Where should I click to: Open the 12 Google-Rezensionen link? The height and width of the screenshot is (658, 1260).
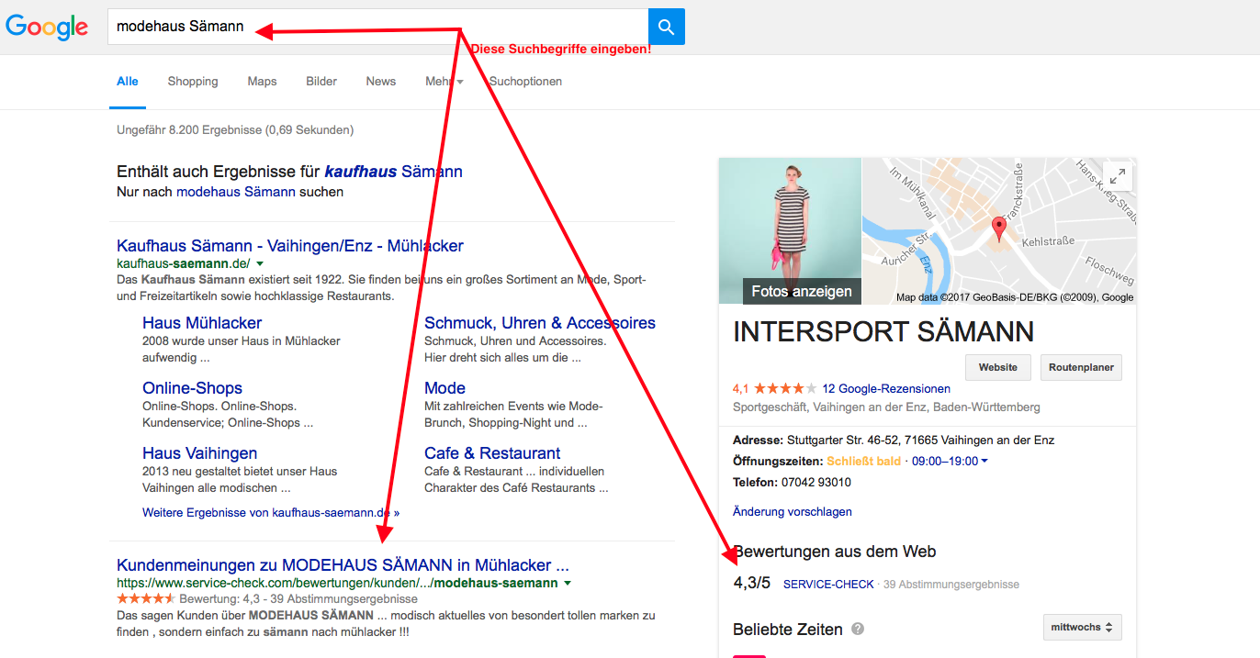click(x=886, y=388)
